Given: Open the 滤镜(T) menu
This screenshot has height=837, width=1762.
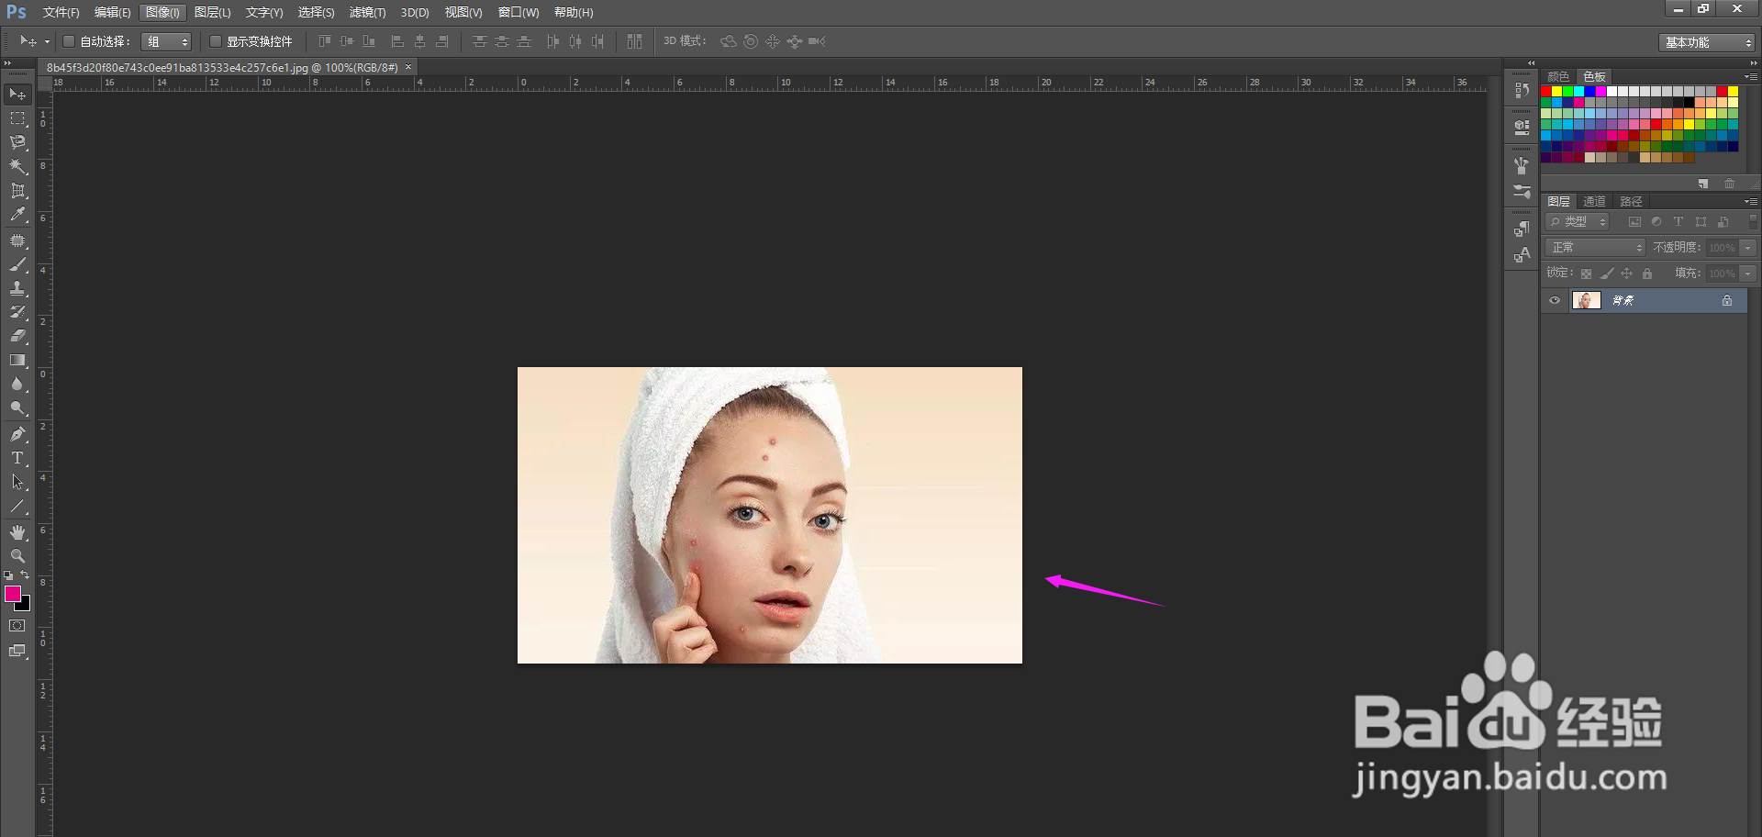Looking at the screenshot, I should [x=367, y=12].
